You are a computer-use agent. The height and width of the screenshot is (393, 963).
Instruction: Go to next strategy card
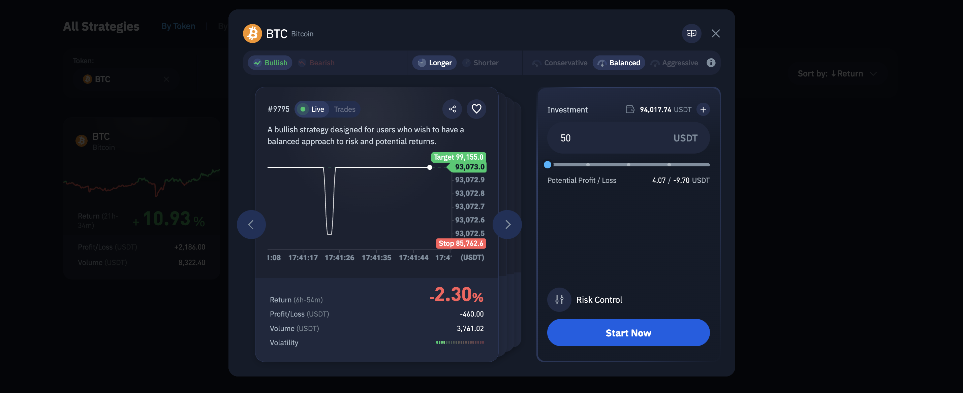coord(507,225)
